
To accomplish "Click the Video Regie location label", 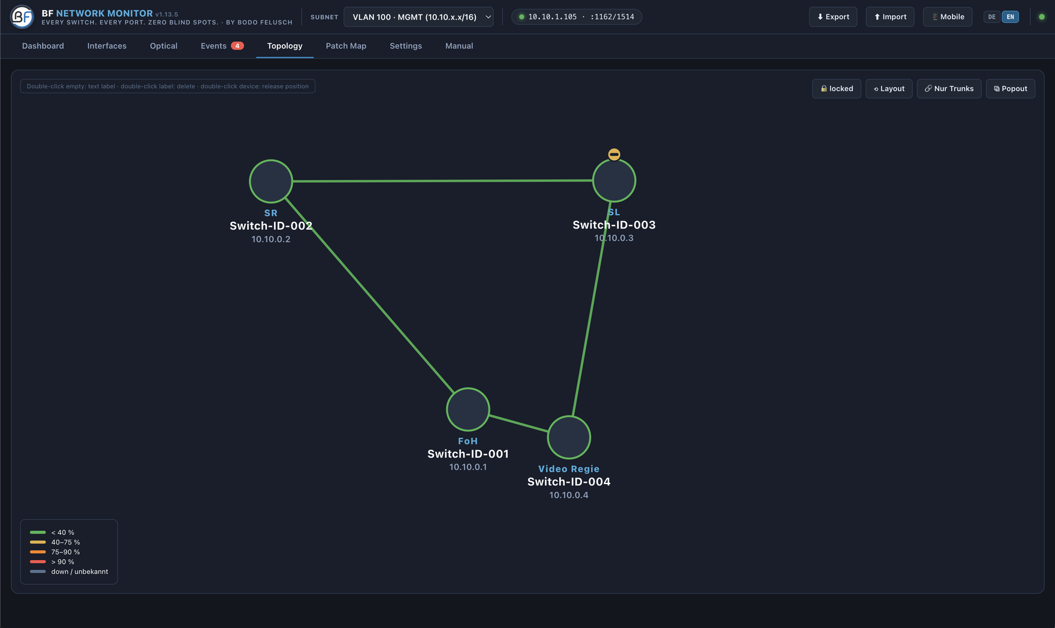I will (569, 469).
